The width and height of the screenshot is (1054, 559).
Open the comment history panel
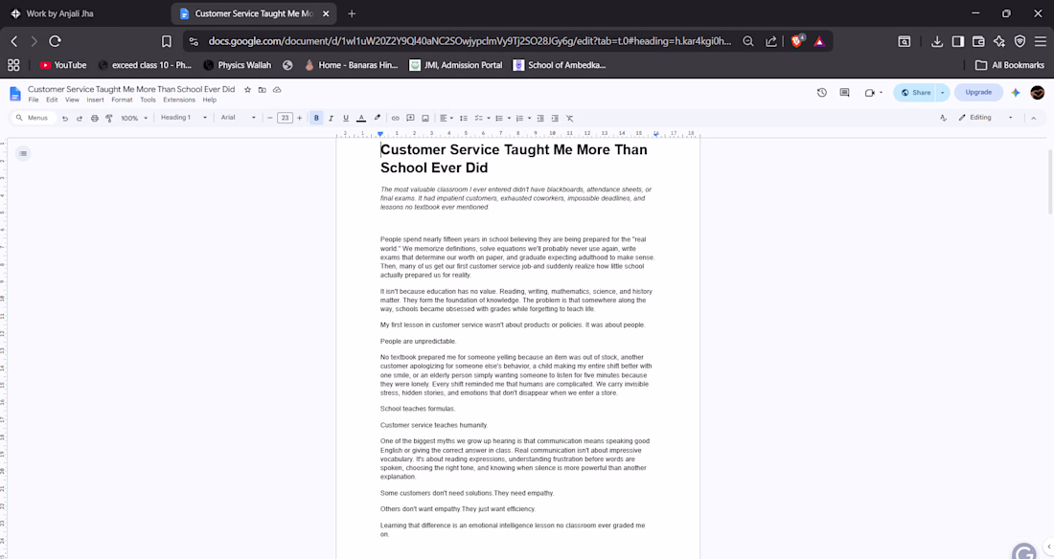coord(844,93)
